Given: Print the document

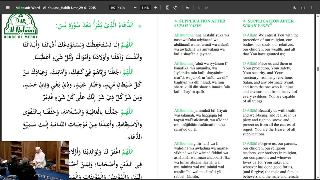Looking at the screenshot, I should point(303,7).
